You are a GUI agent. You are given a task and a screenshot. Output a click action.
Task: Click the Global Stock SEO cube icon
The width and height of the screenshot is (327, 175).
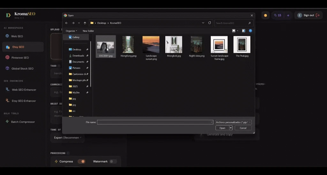point(8,68)
